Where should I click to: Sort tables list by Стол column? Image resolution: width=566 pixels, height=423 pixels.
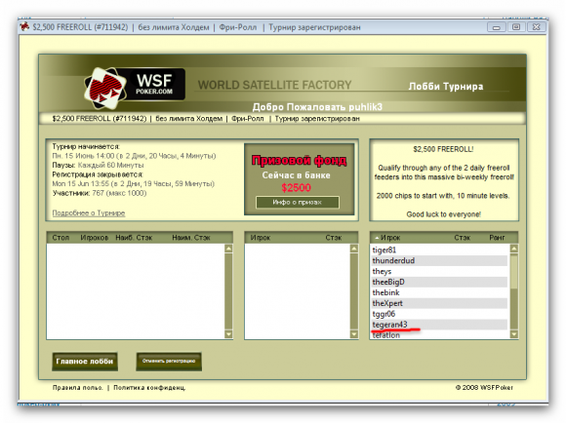coord(61,238)
